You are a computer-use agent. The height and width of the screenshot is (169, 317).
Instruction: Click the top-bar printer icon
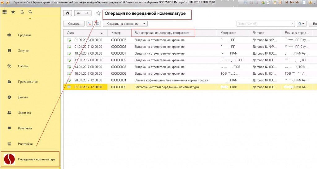(251, 2)
